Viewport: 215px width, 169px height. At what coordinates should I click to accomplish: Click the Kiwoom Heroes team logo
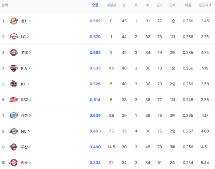[14, 163]
